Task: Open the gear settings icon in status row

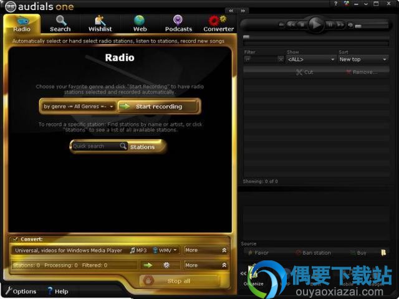Action: coord(166,265)
